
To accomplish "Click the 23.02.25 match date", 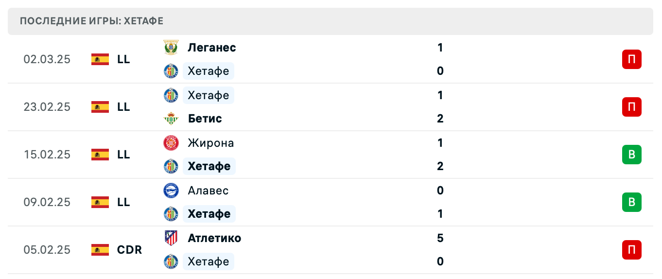I will tap(47, 107).
